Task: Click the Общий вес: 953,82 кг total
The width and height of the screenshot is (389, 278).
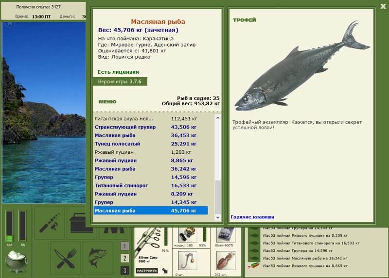Action: click(191, 103)
